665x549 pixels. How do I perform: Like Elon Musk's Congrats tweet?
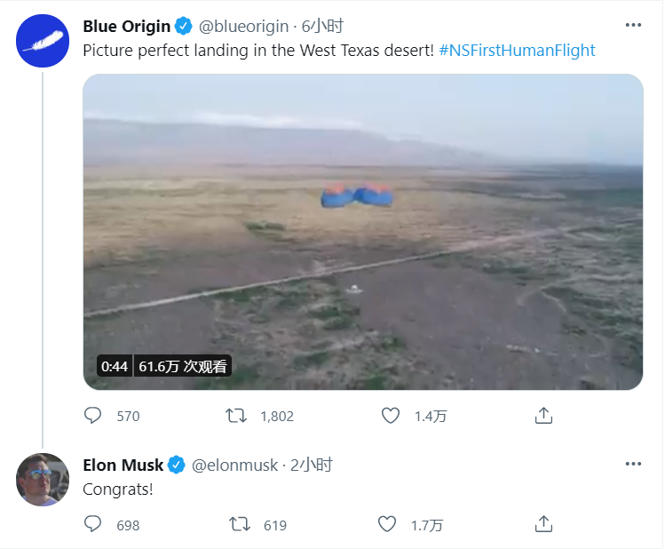(x=387, y=524)
